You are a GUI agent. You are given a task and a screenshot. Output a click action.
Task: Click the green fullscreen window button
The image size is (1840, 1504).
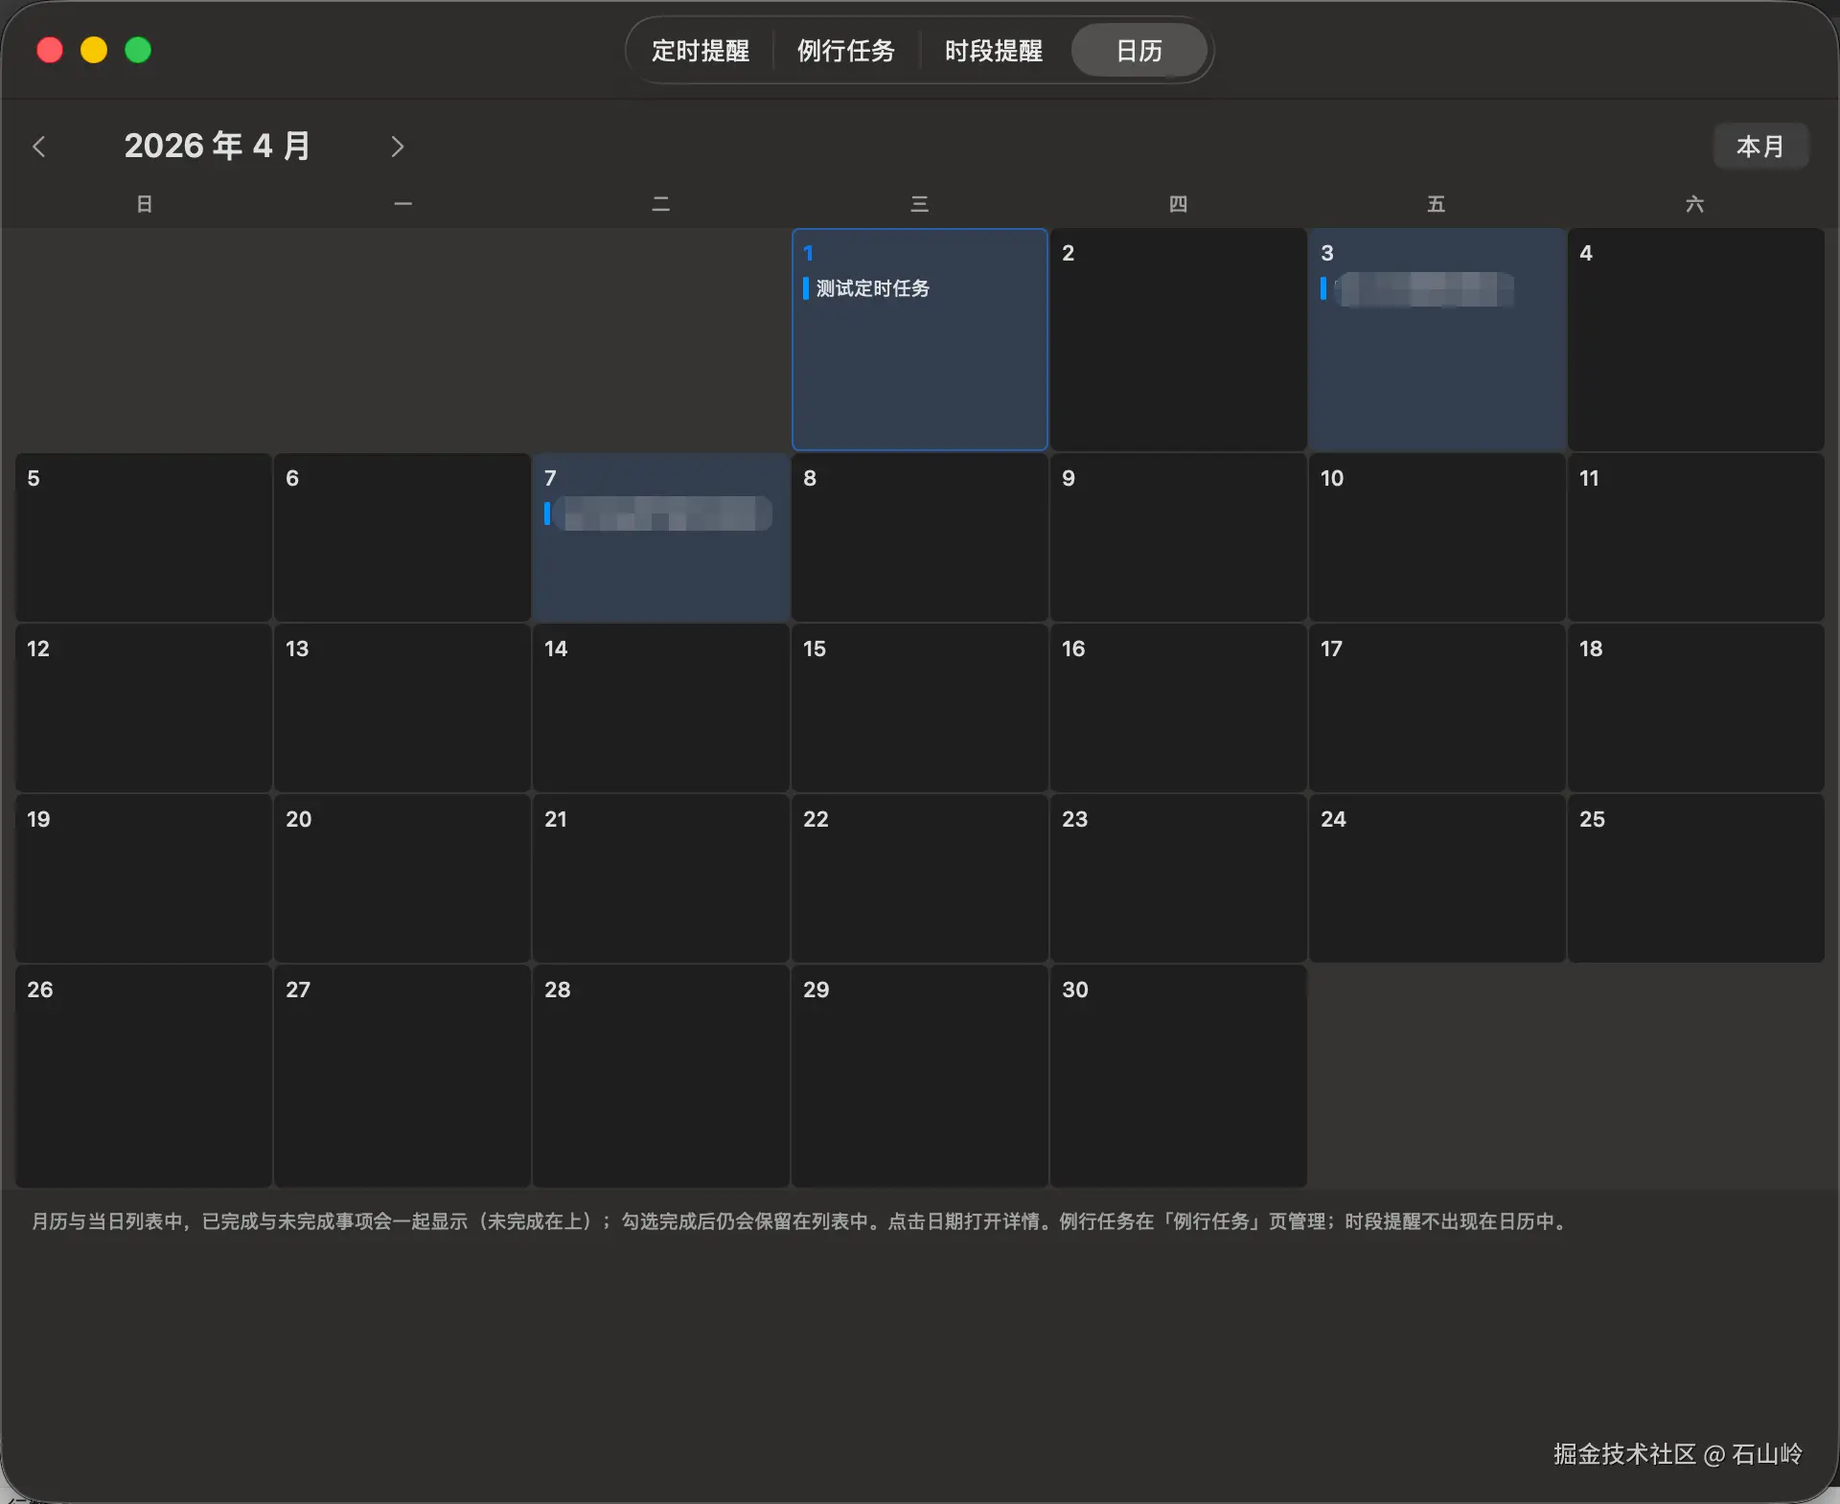tap(138, 50)
